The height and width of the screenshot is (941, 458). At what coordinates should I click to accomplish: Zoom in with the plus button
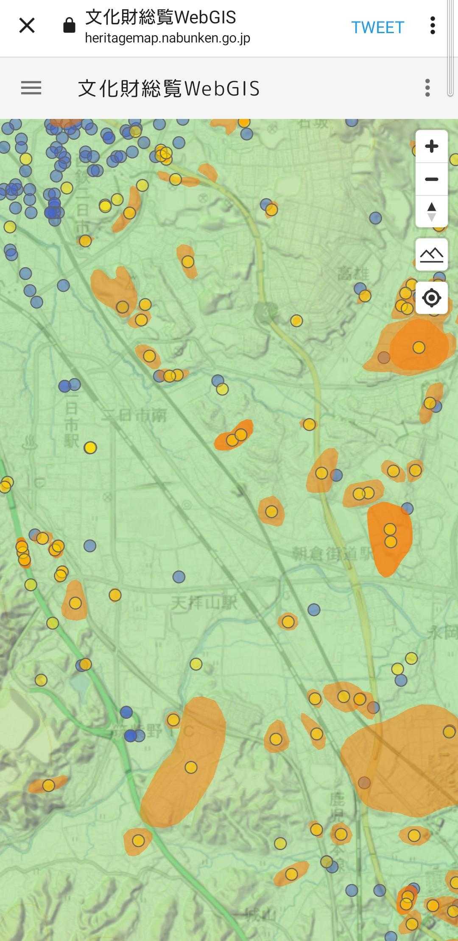pos(431,147)
